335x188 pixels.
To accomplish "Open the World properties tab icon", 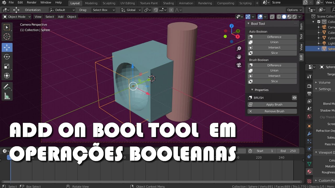I will [x=309, y=116].
